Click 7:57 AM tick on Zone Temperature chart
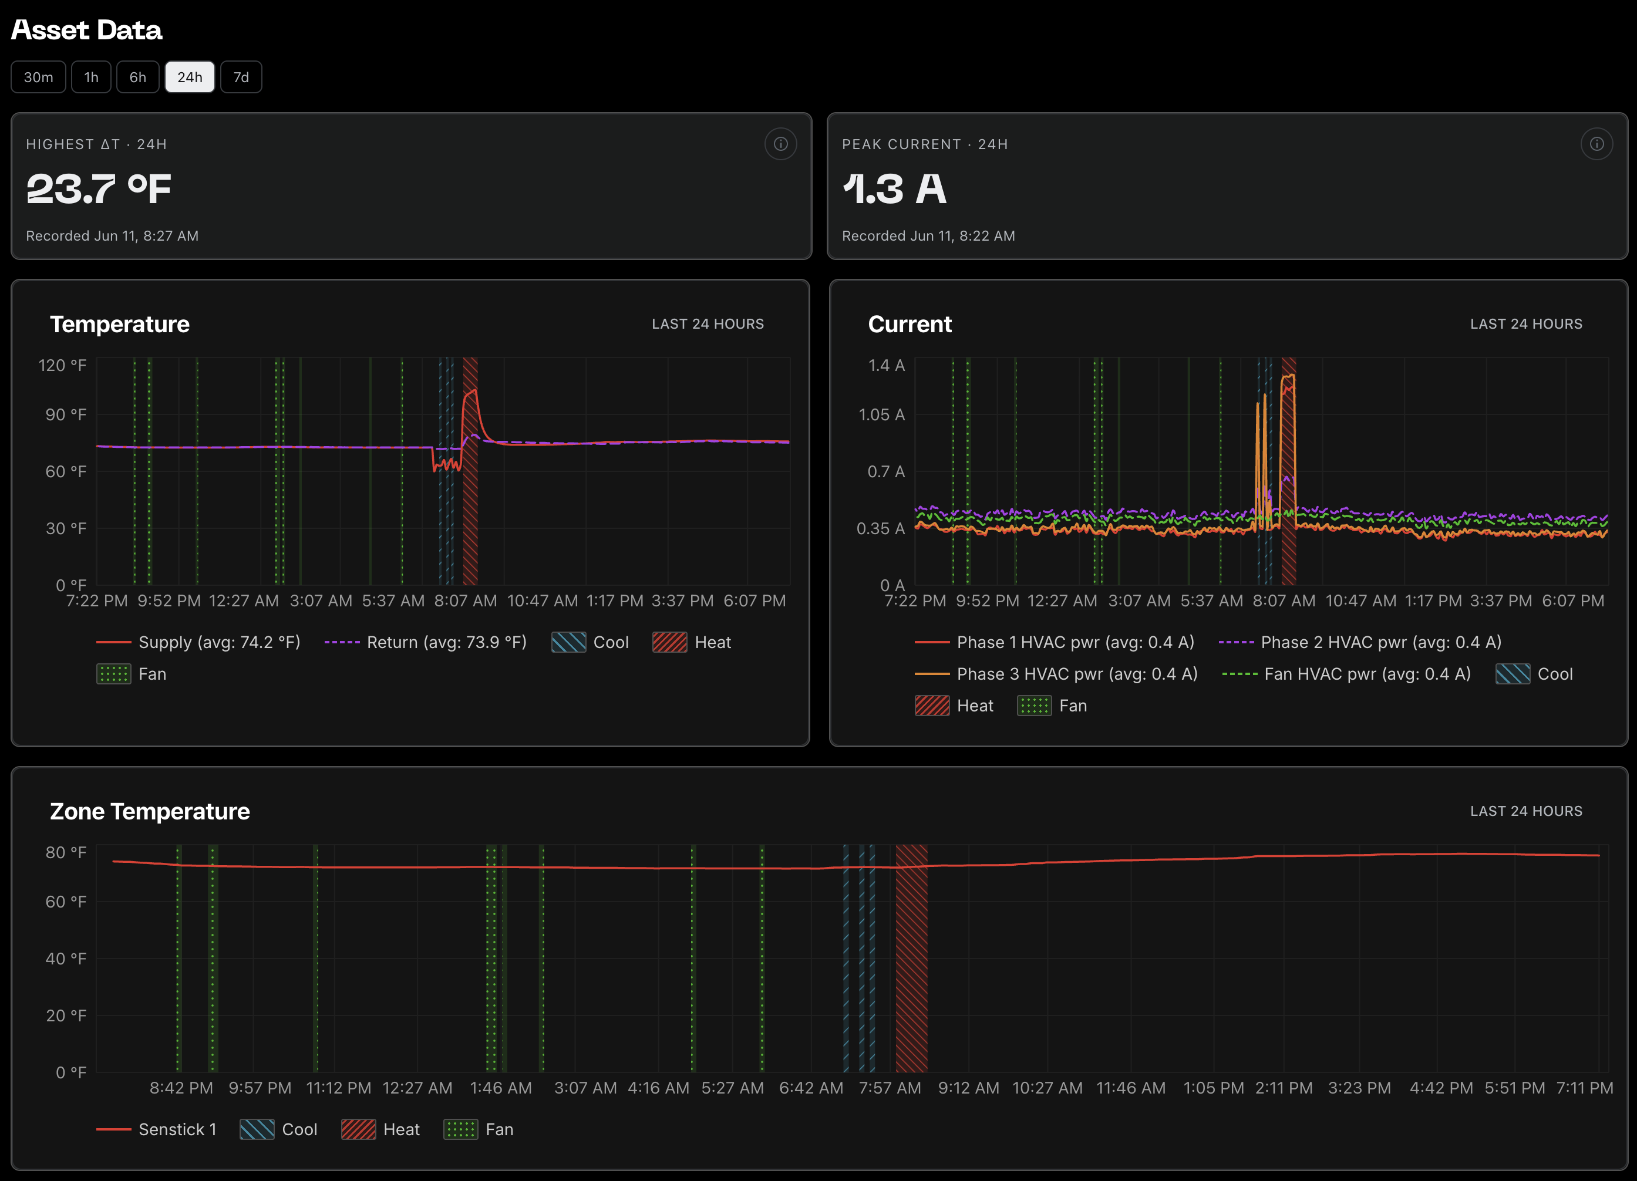This screenshot has height=1181, width=1637. click(x=889, y=1087)
